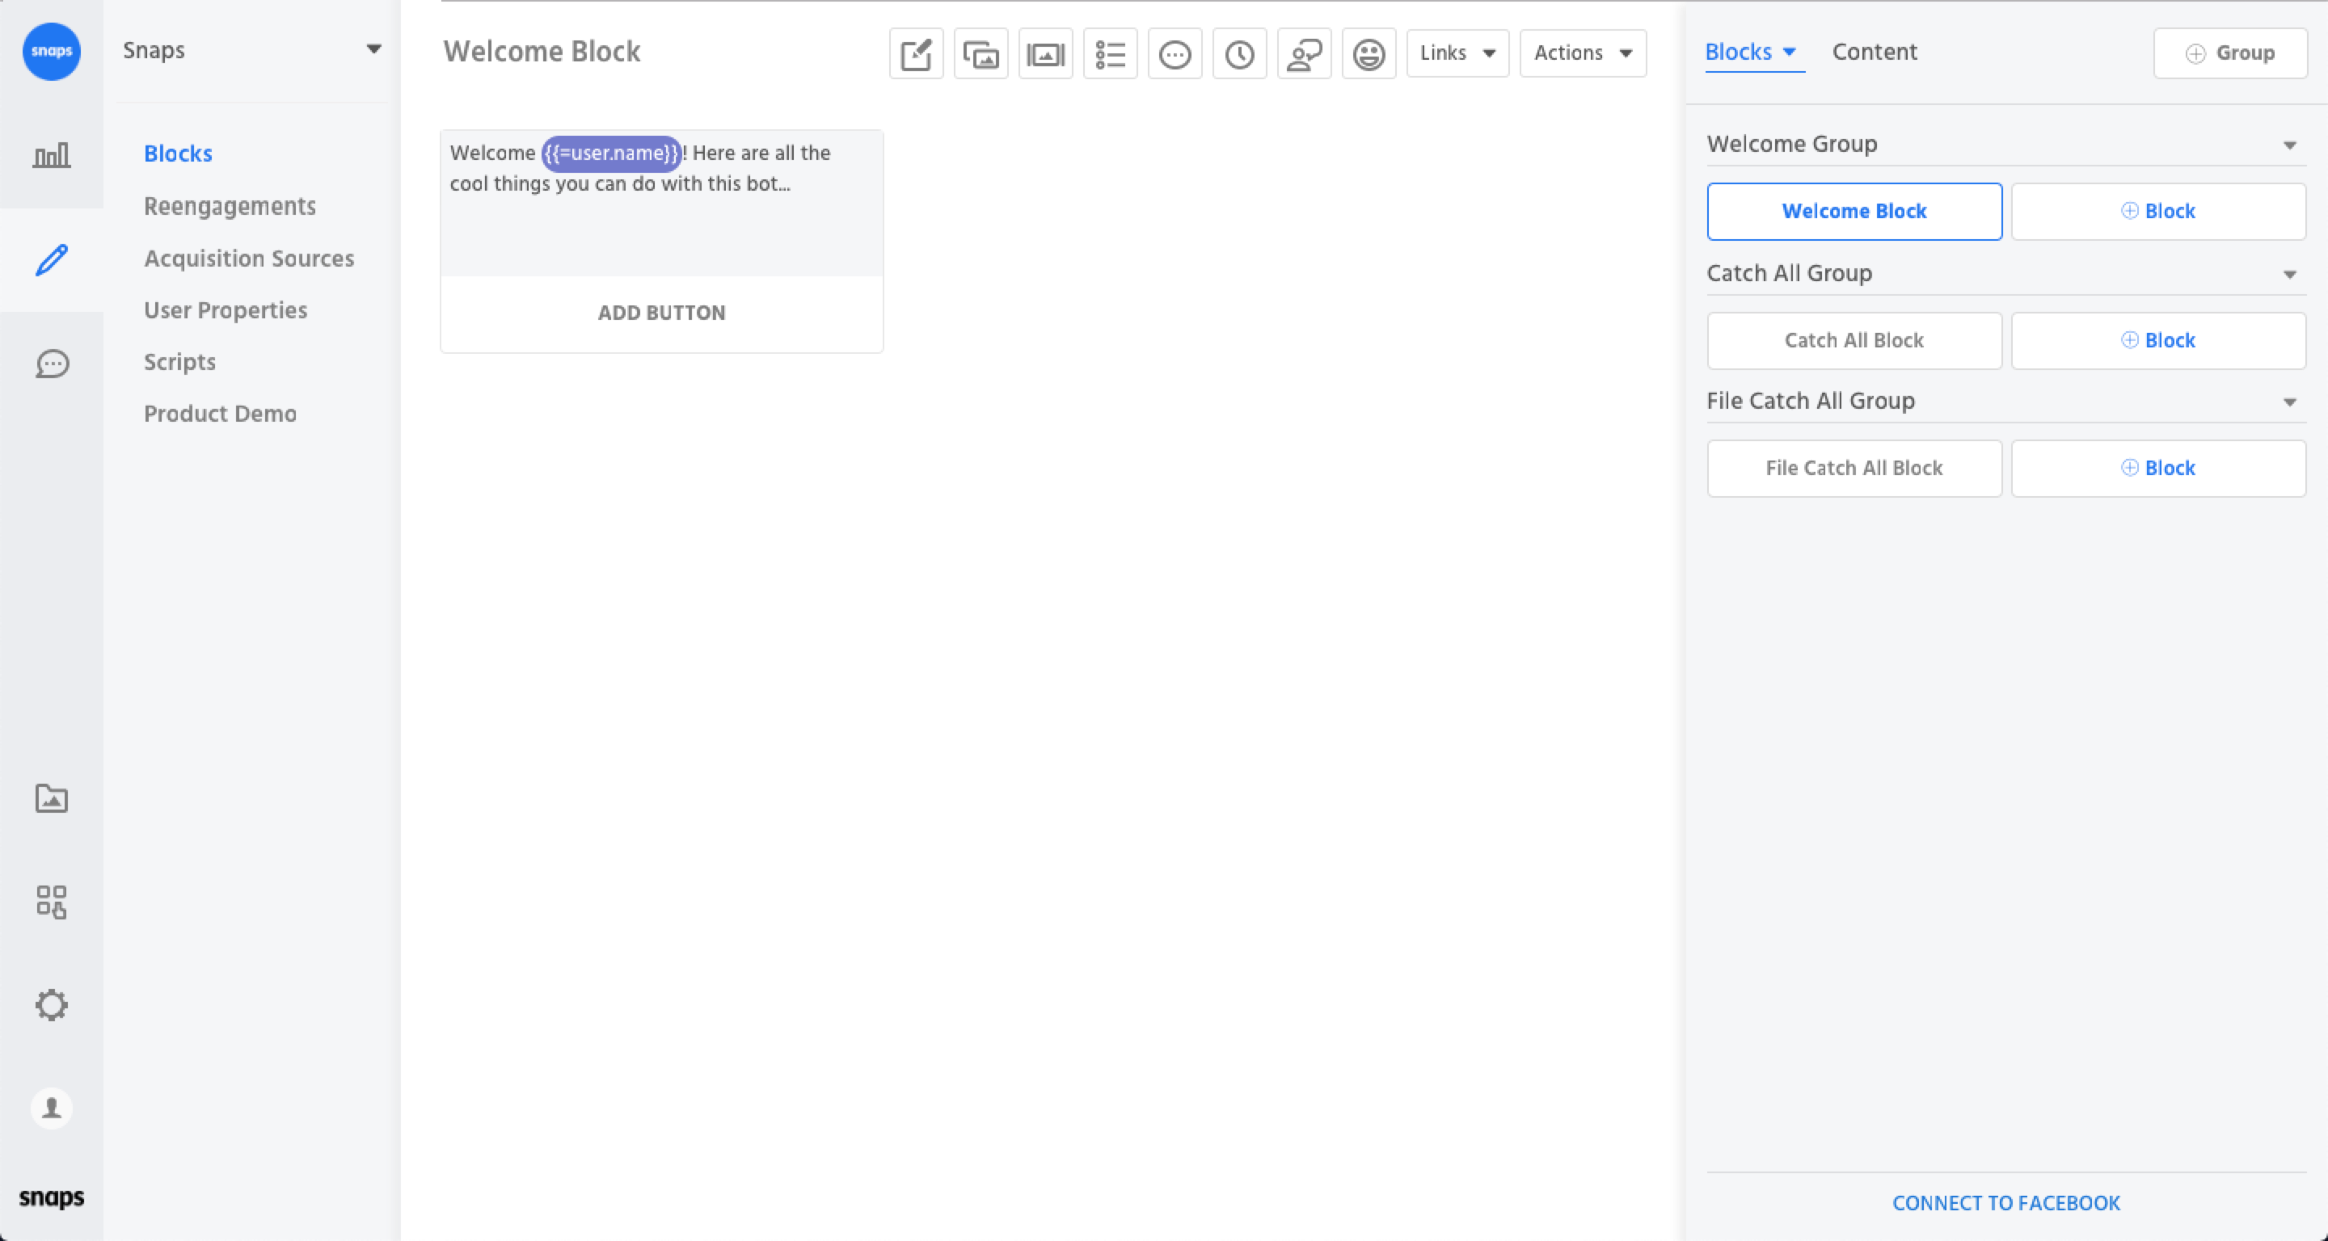
Task: Open Reengagements in the side menu
Action: pyautogui.click(x=230, y=206)
